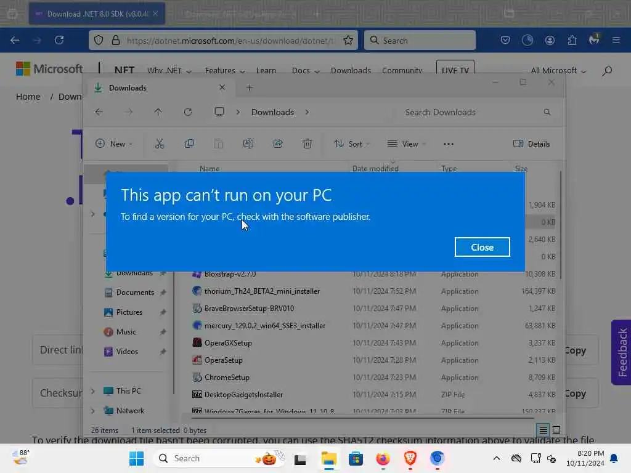Open the Windows Start menu
Viewport: 631px width, 473px height.
click(136, 458)
